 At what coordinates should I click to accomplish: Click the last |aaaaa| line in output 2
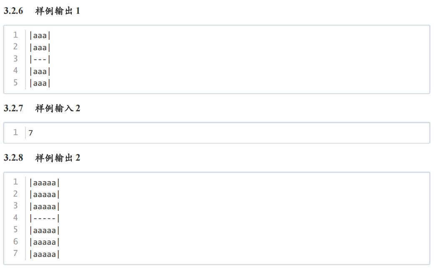coord(45,254)
